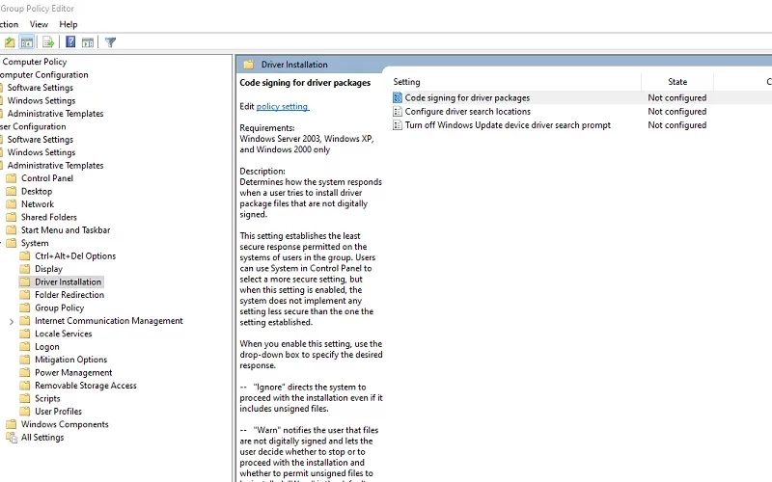Click the Start Menu and Taskbar folder icon
772x482 pixels.
point(11,230)
